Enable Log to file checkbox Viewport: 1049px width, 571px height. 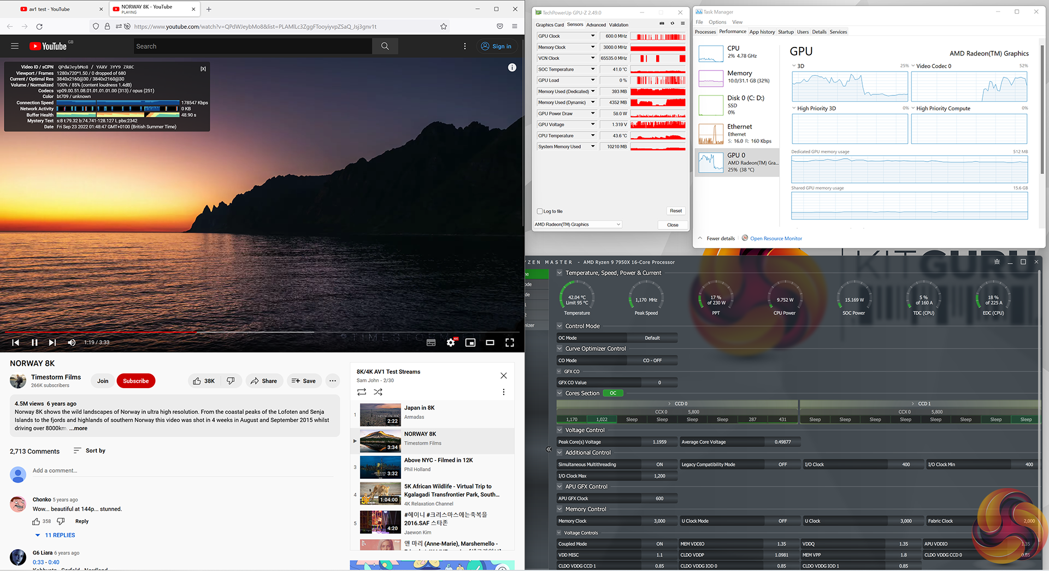[x=540, y=211]
